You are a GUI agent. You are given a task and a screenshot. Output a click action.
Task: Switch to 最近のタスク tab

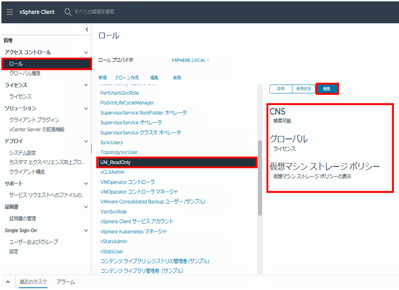tap(33, 282)
